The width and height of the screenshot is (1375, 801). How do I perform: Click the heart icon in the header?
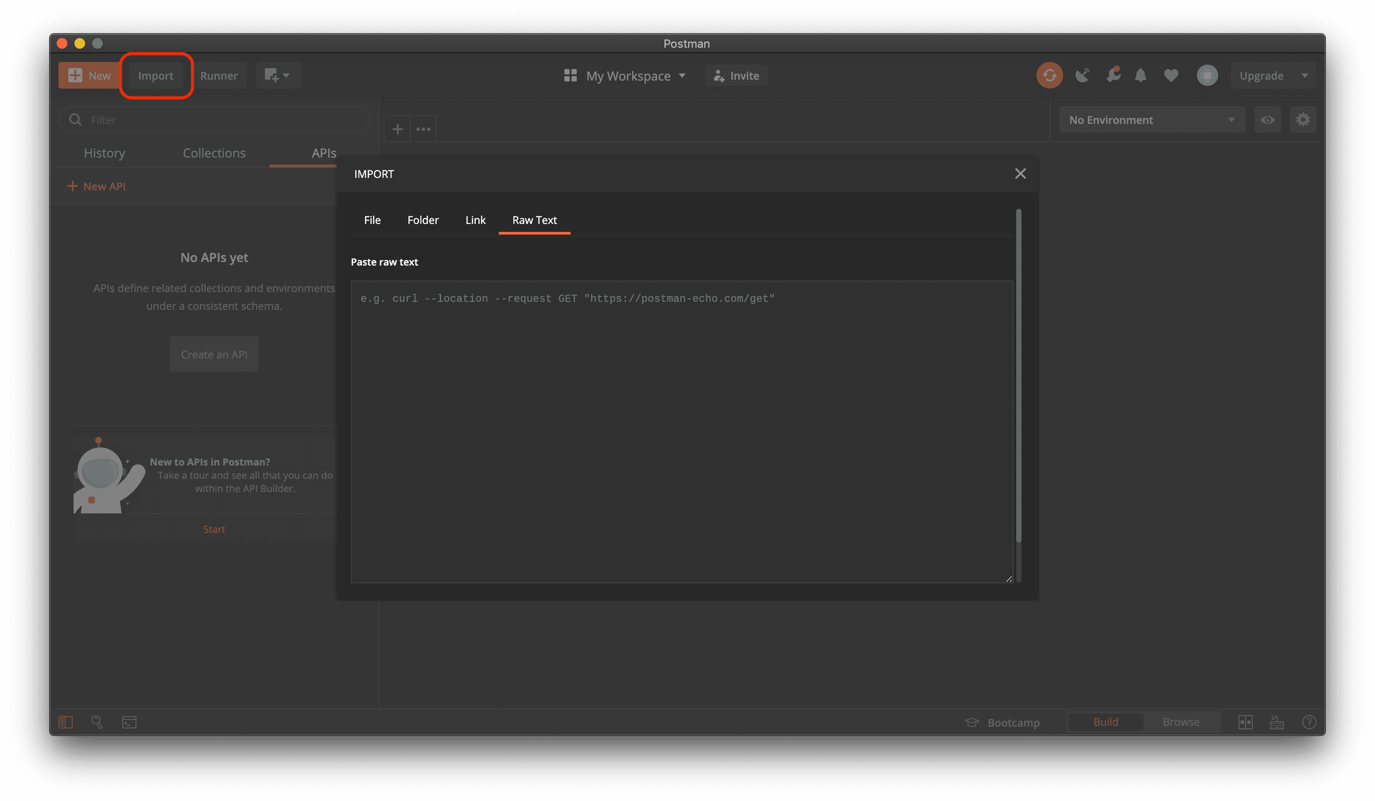pos(1170,75)
